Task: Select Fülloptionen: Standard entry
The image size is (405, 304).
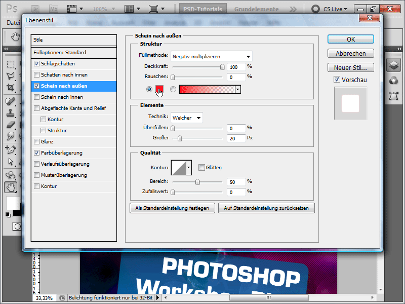Action: click(73, 53)
